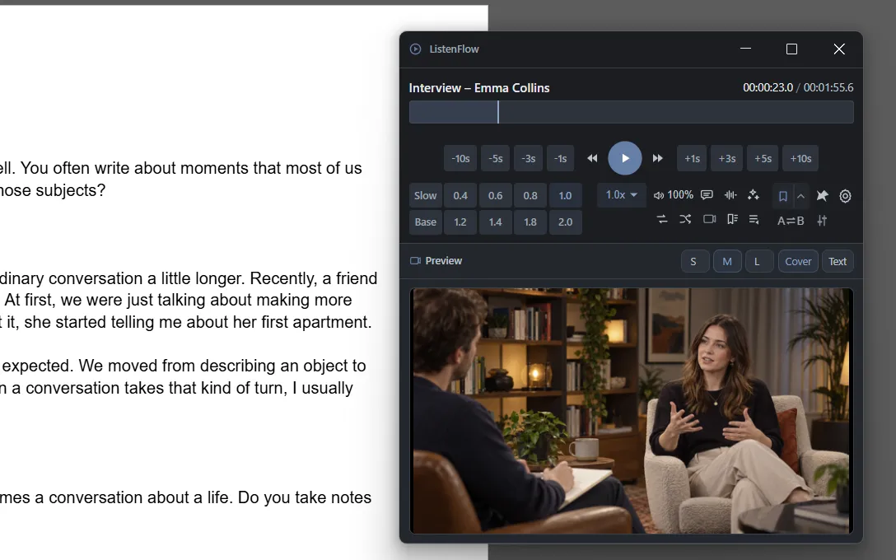Expand the bookmark chevron arrow

[x=801, y=196]
